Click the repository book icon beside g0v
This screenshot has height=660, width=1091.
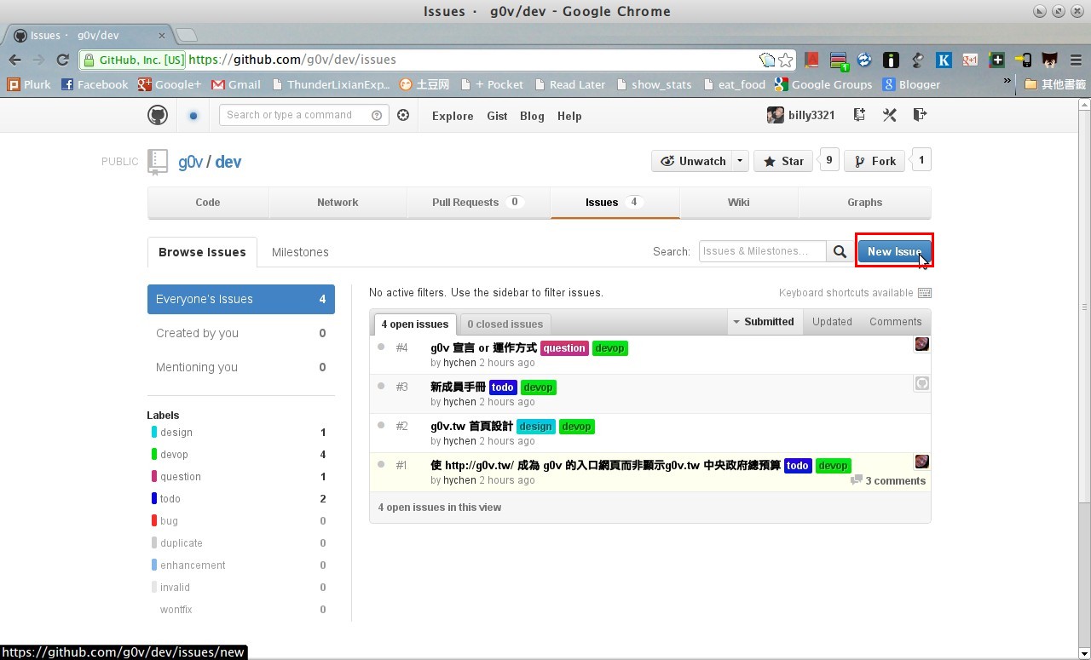point(158,162)
